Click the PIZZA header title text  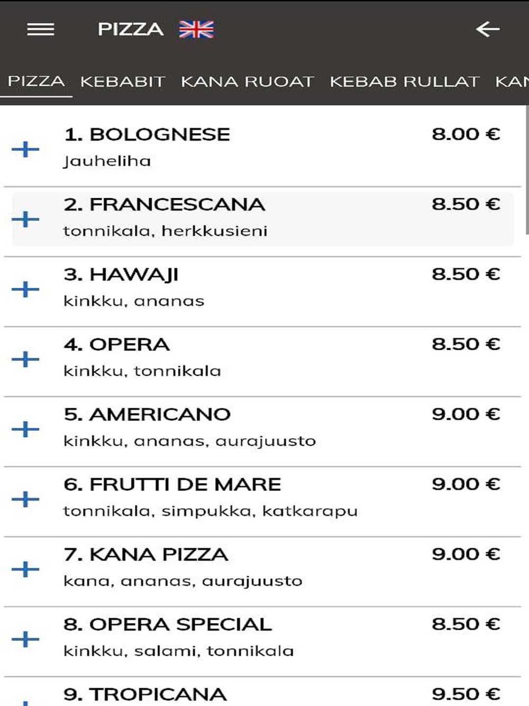point(131,30)
